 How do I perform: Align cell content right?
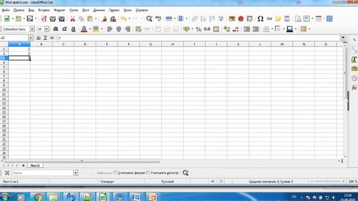128,29
